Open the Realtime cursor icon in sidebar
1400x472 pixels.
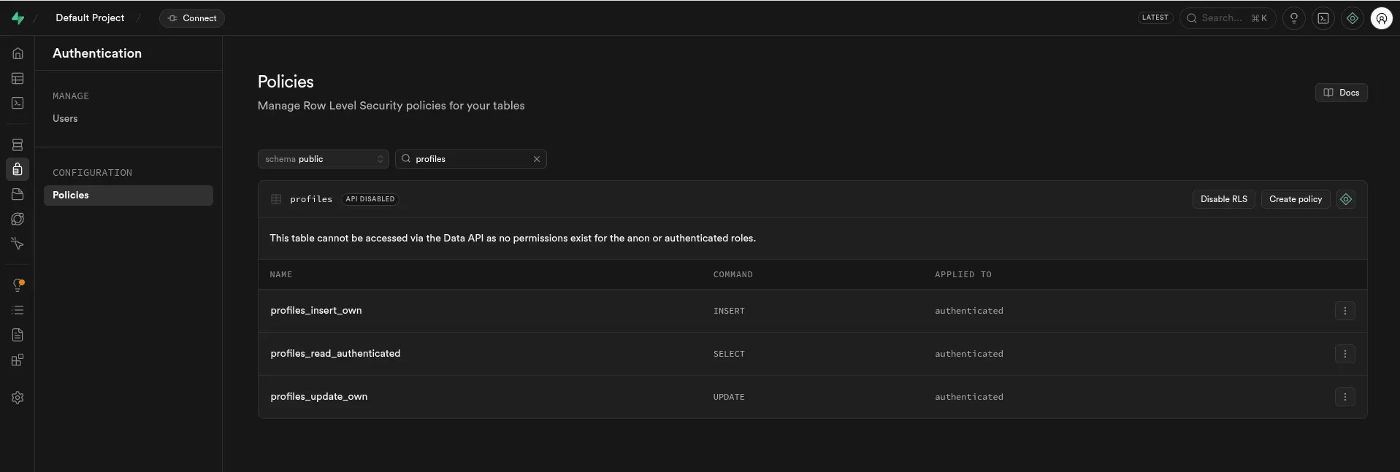click(18, 244)
